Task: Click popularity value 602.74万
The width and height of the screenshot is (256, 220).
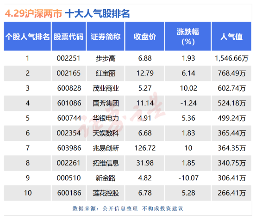Action: [231, 88]
